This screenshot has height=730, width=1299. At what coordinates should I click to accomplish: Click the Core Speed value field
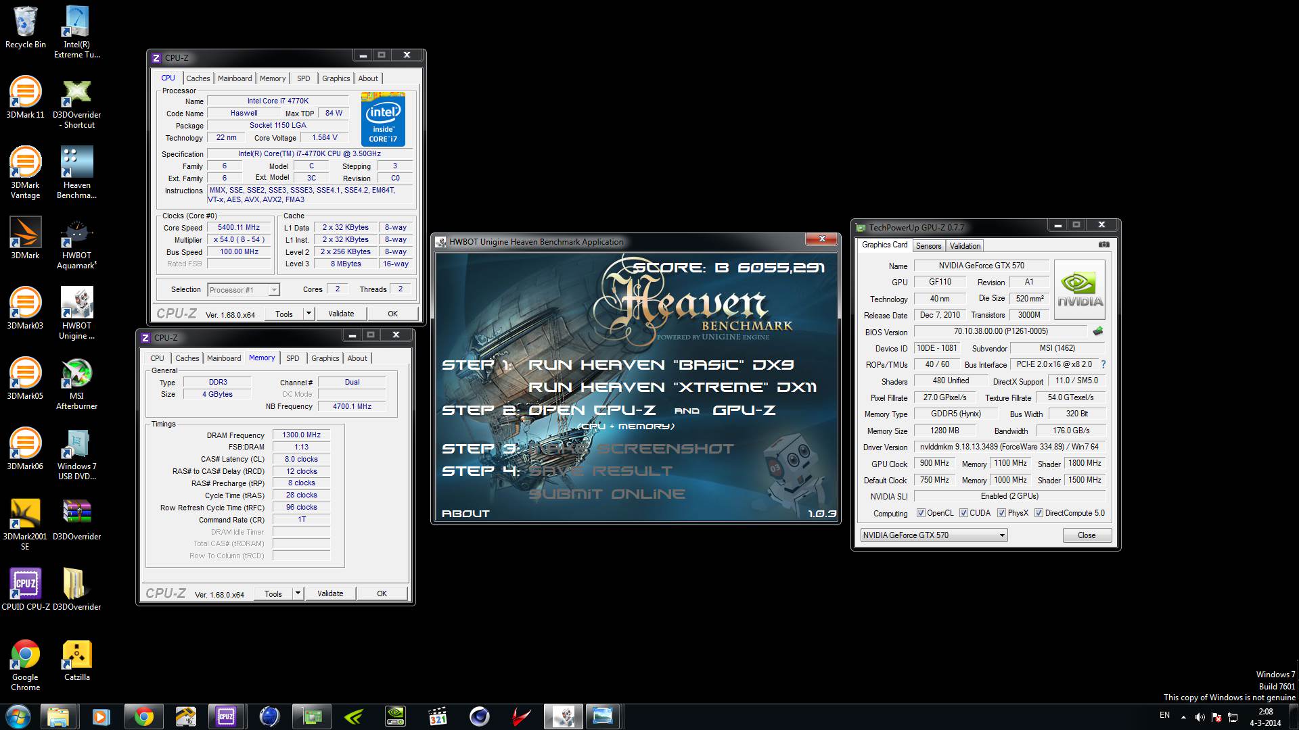[x=239, y=228]
